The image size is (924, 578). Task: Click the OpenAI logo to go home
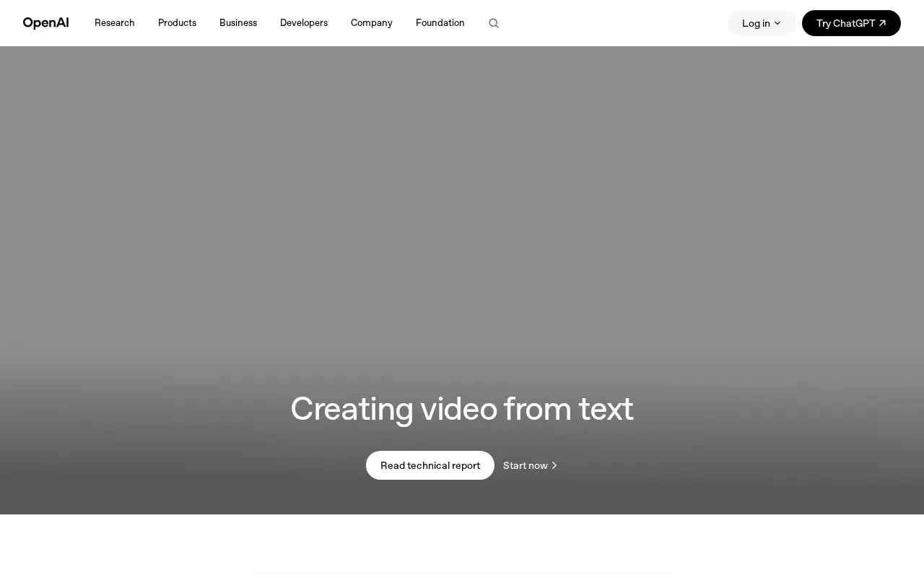pos(46,23)
